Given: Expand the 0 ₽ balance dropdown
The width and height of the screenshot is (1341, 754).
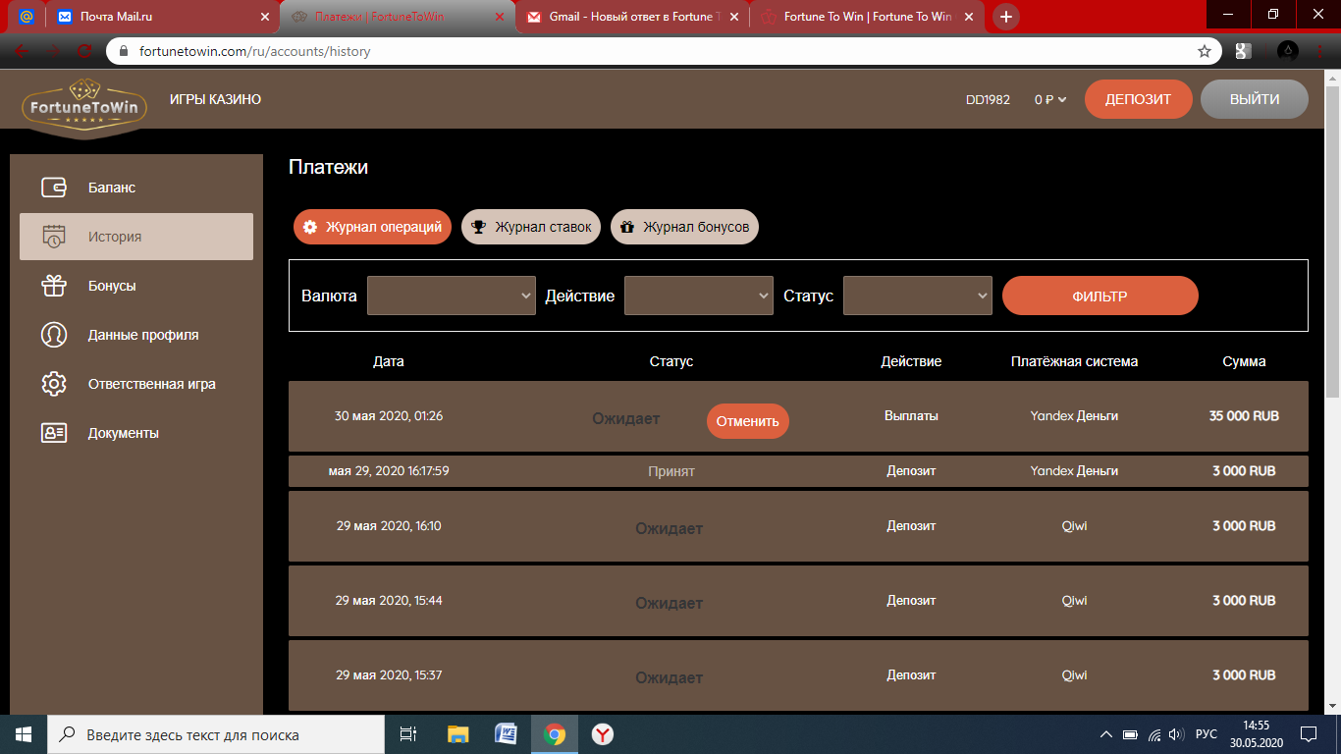Looking at the screenshot, I should click(1050, 99).
